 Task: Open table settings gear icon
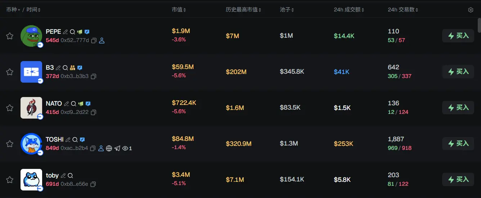coord(471,10)
